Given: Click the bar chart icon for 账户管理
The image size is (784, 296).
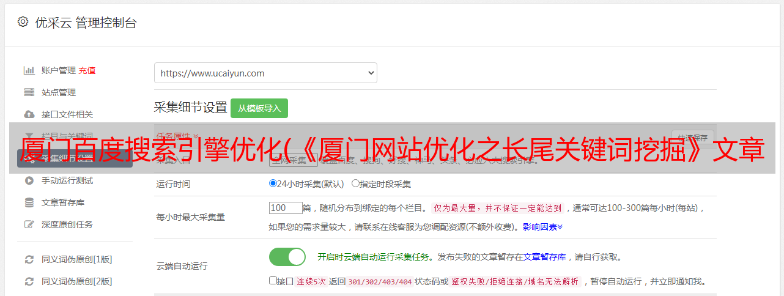Looking at the screenshot, I should 29,70.
